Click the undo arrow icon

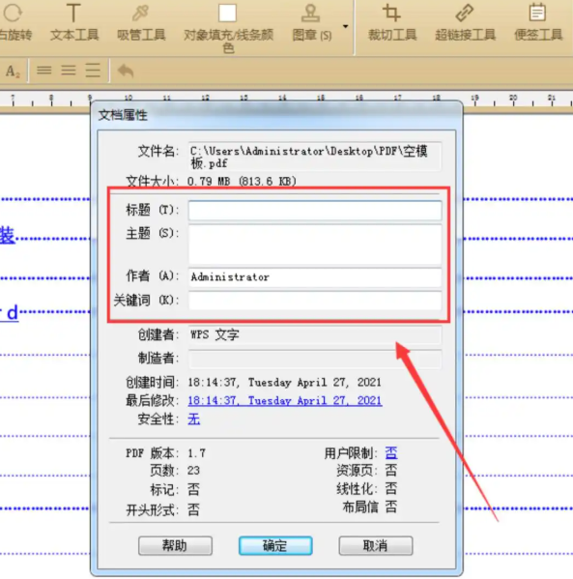tap(126, 71)
